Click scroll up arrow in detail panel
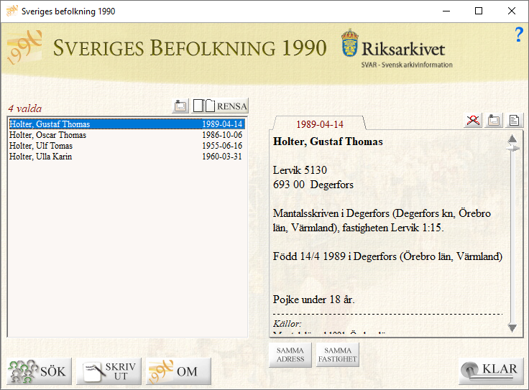Screen dimensions: 529x390 512,139
